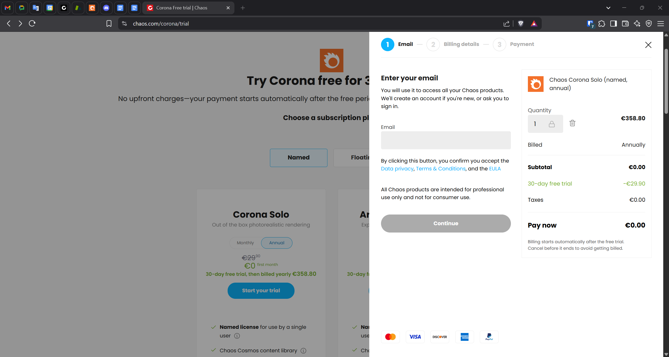Open the first Google Docs pinned tab
669x357 pixels.
120,8
